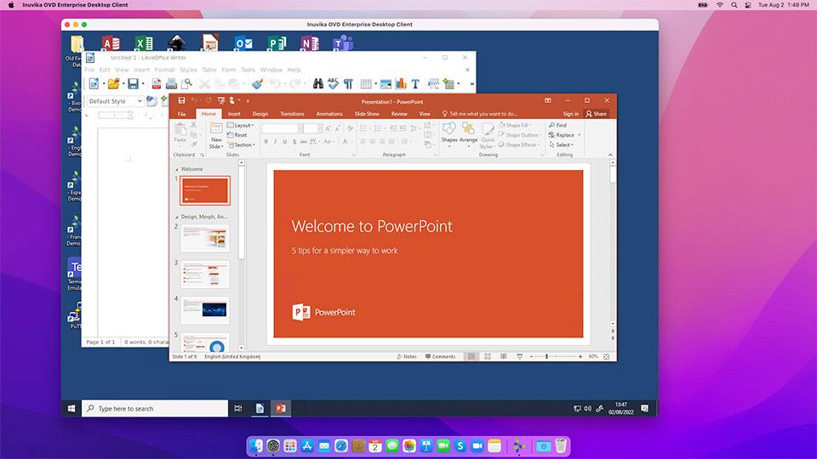Image resolution: width=817 pixels, height=459 pixels.
Task: Open the Transitions ribbon tab
Action: [292, 113]
